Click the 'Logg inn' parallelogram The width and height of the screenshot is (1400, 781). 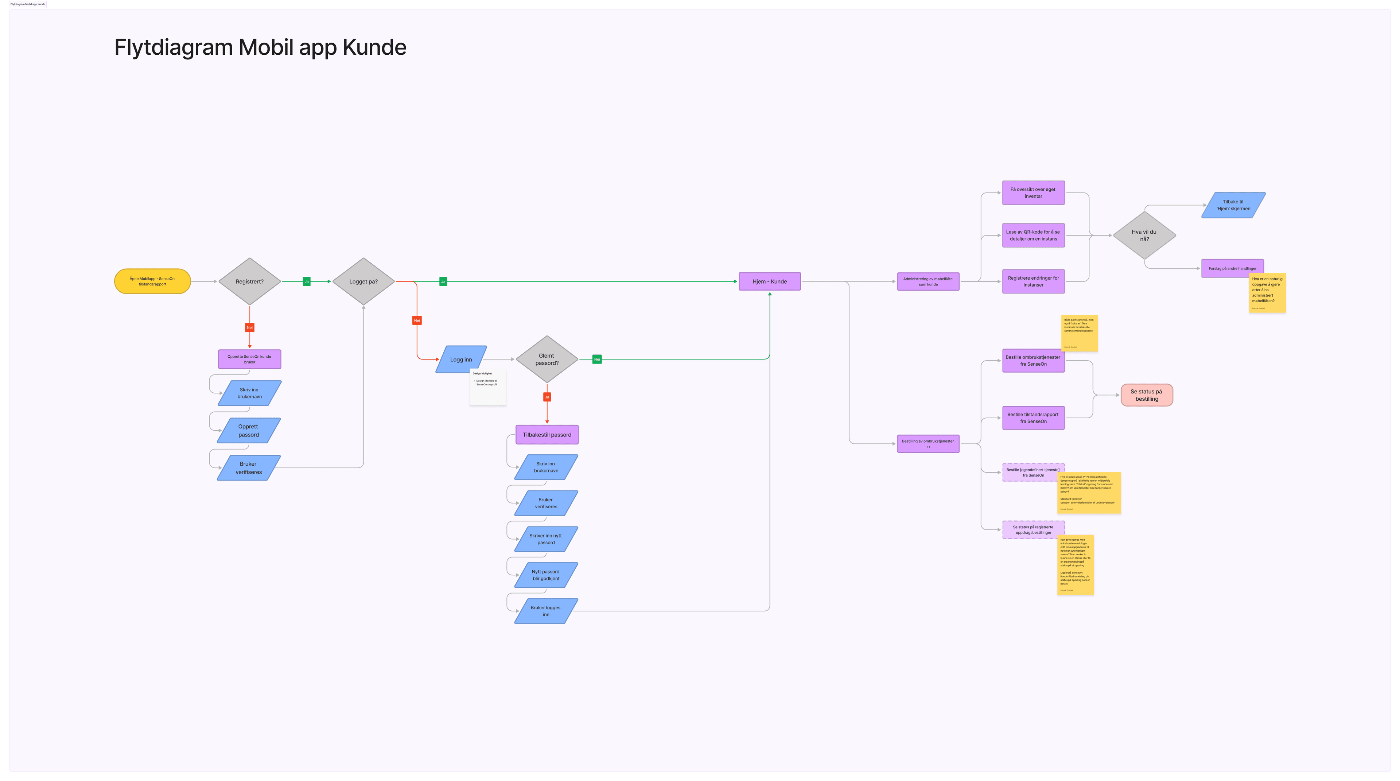[x=461, y=359]
